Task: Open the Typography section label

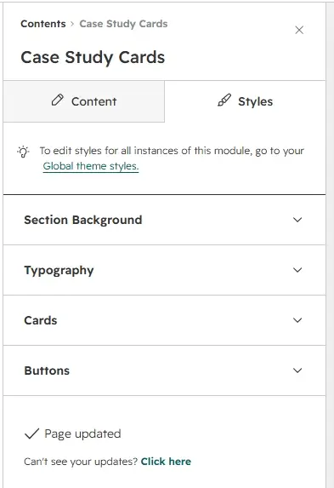Action: [59, 271]
